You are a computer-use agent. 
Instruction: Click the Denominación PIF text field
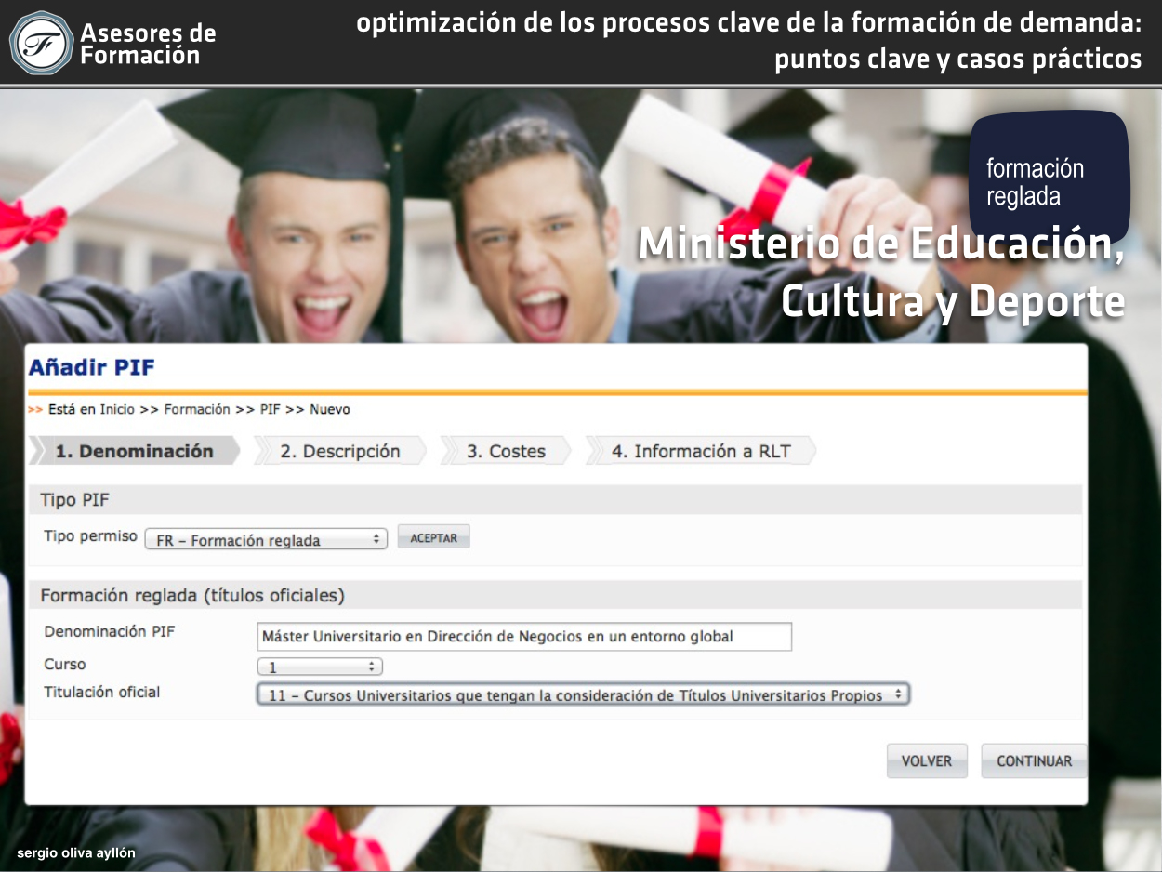pos(524,637)
